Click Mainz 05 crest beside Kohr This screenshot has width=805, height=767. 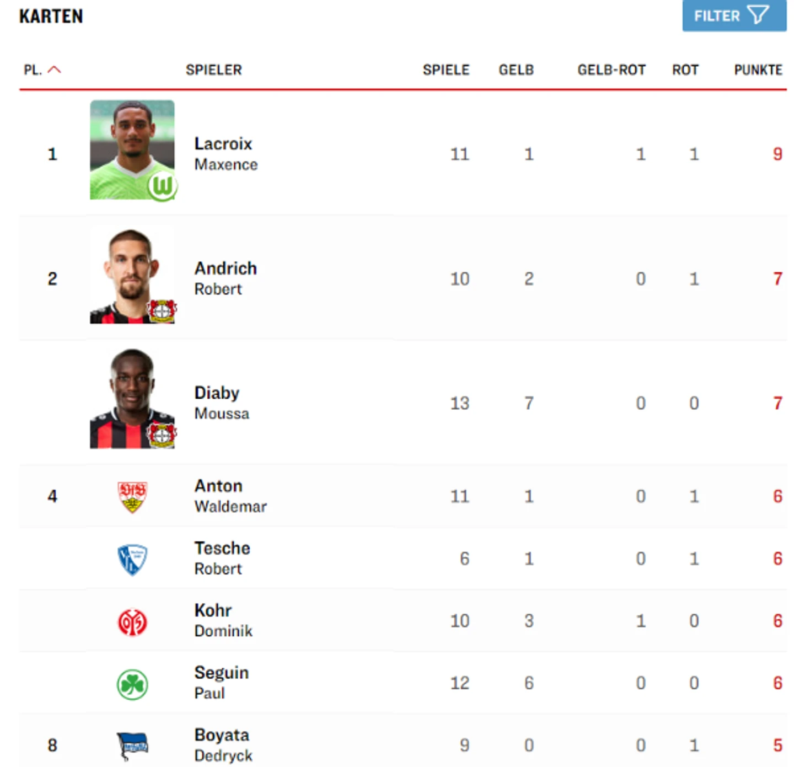132,622
